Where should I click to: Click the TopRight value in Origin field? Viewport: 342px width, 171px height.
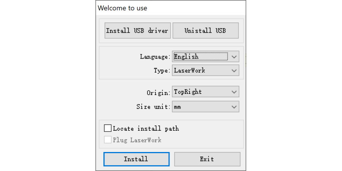click(188, 92)
